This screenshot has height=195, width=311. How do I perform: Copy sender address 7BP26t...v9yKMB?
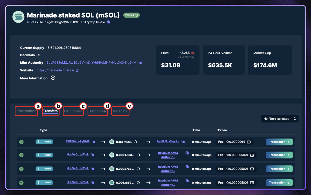tap(93, 141)
